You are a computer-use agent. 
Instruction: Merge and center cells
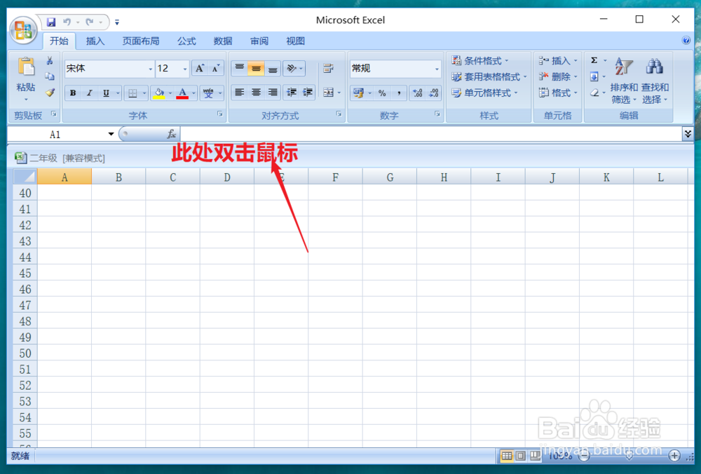pyautogui.click(x=329, y=93)
